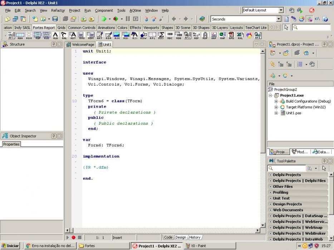Click the macro record red circle button
Image resolution: width=334 pixels, height=250 pixels.
74,237
